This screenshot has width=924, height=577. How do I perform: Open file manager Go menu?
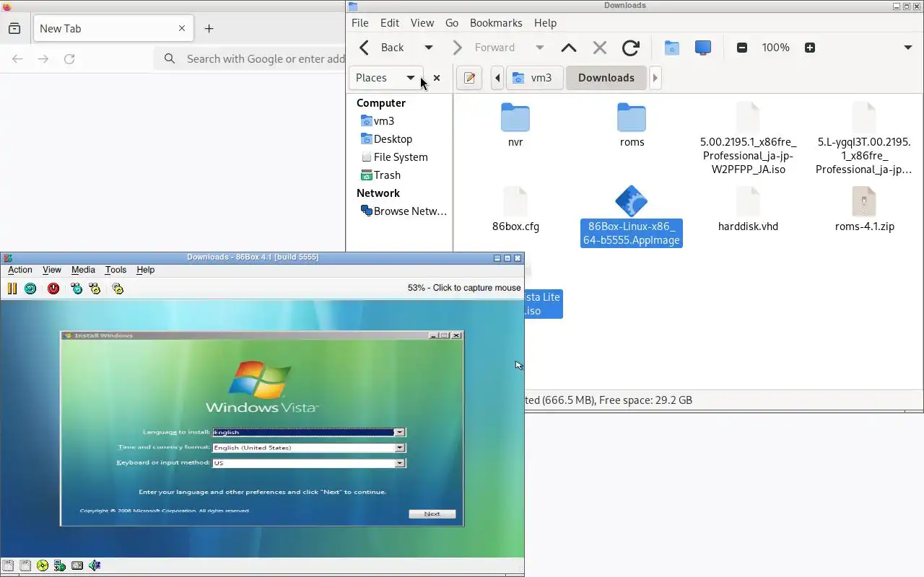pyautogui.click(x=452, y=23)
